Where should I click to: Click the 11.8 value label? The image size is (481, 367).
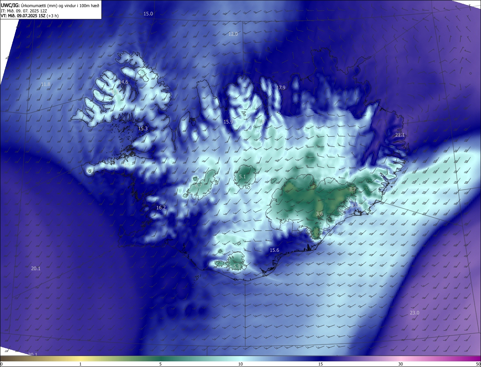click(45, 84)
